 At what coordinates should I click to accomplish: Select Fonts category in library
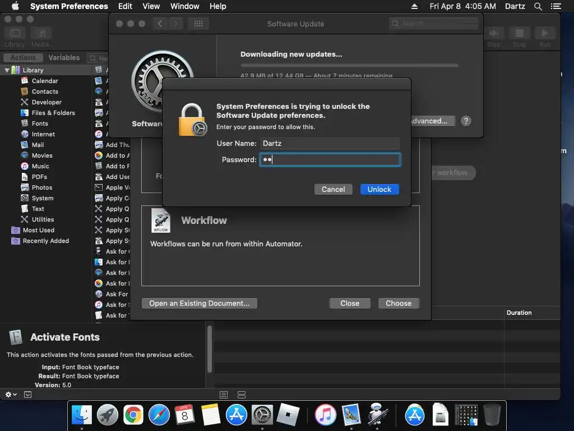pyautogui.click(x=40, y=123)
